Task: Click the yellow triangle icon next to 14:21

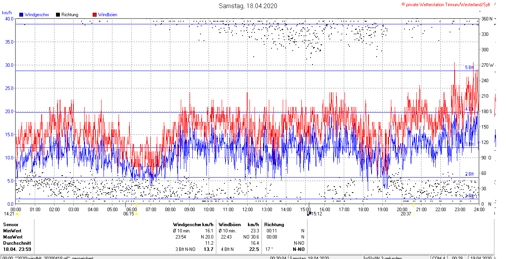Action: [17, 213]
